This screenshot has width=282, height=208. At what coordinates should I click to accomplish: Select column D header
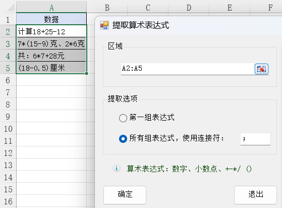click(x=189, y=8)
